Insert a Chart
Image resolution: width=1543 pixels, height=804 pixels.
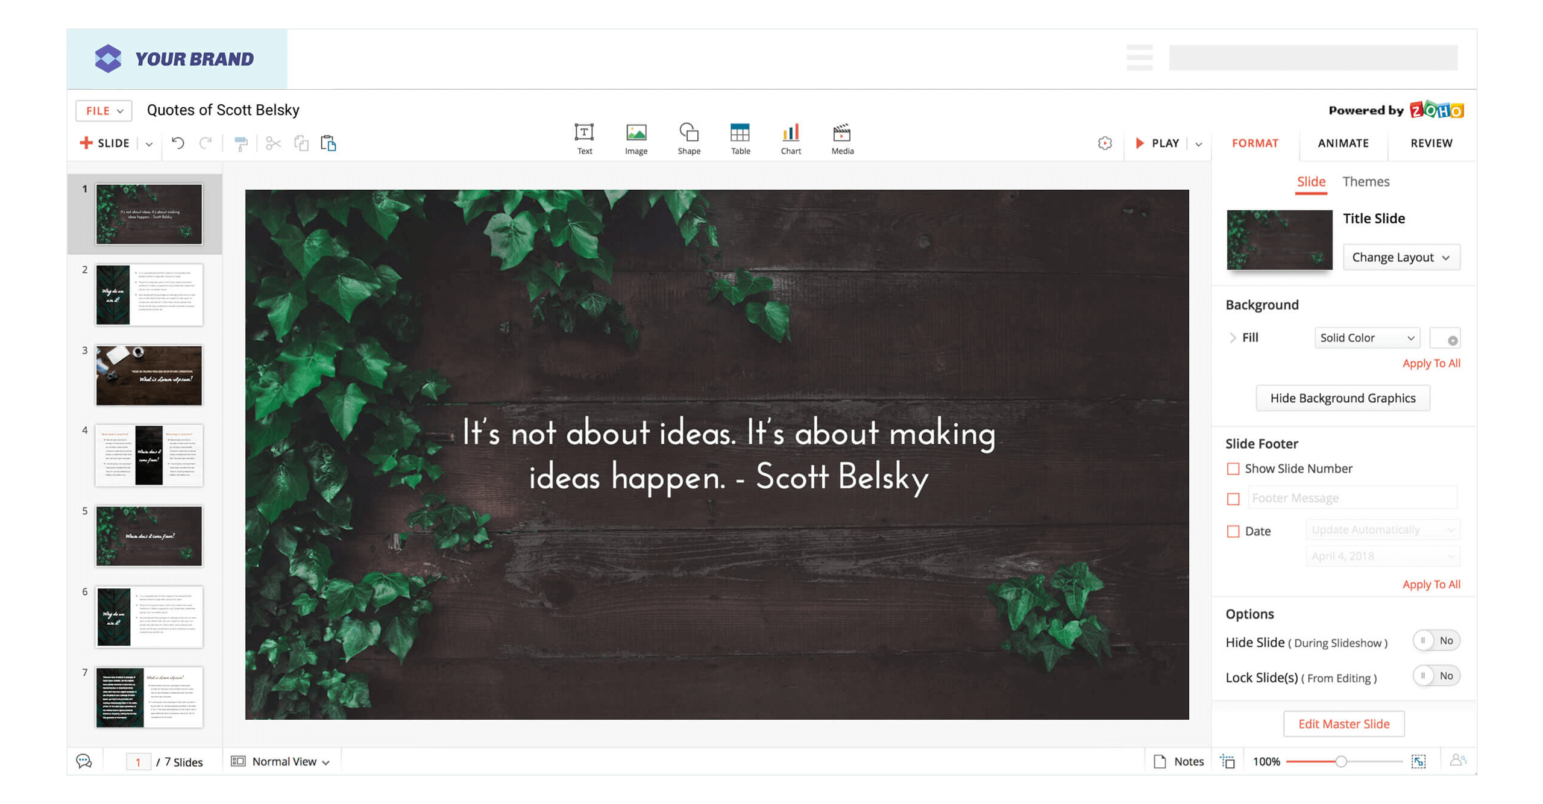click(790, 139)
